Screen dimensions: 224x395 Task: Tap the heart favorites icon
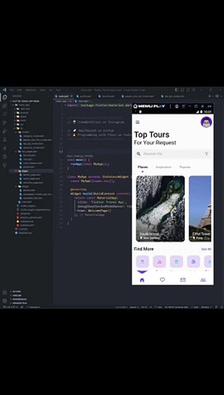coord(163,280)
